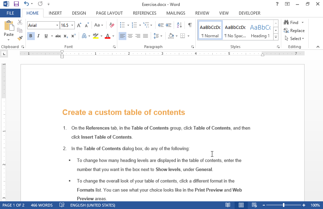Apply the No Spacing style
Viewport: 323px width, 209px height.
tap(235, 31)
